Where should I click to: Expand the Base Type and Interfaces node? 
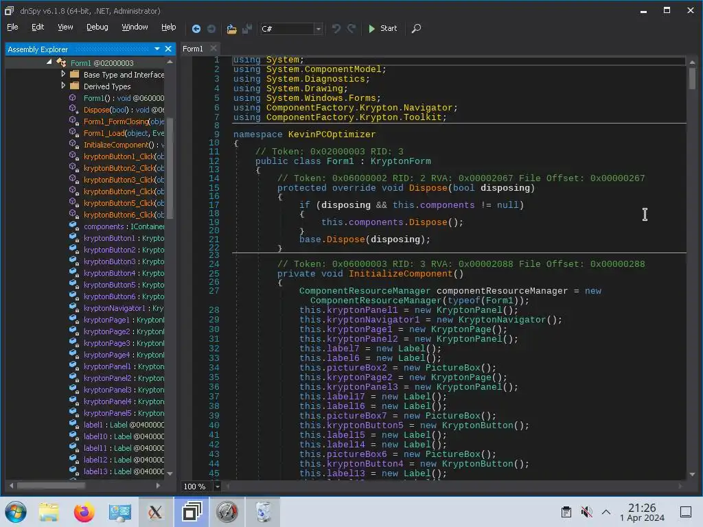coord(63,74)
